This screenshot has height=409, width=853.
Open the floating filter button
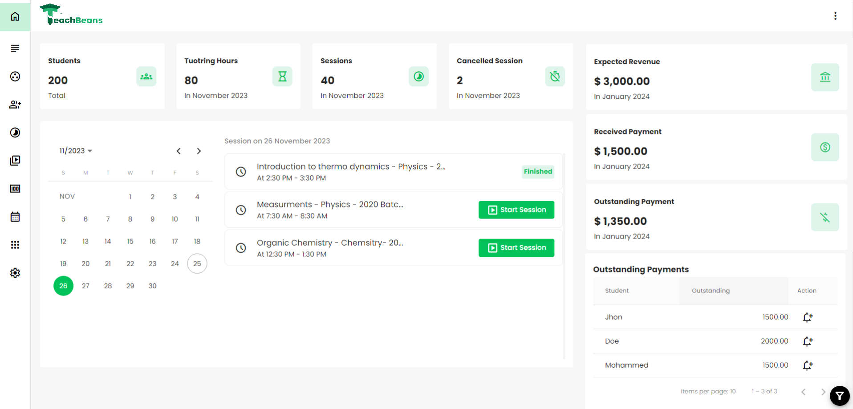point(840,396)
